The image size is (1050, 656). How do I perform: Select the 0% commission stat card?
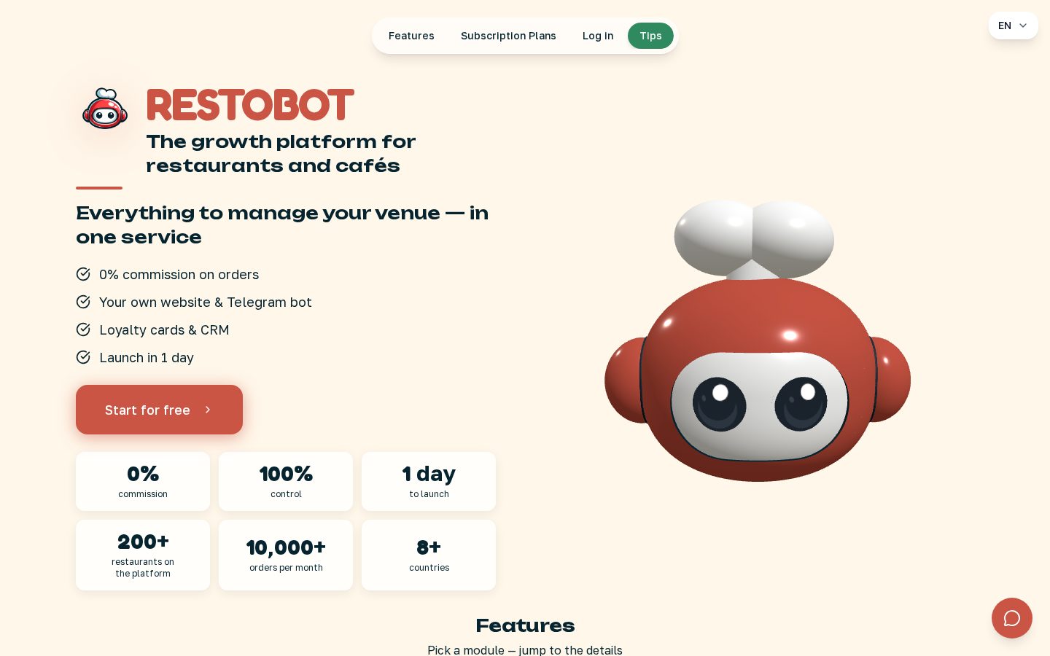pos(143,481)
